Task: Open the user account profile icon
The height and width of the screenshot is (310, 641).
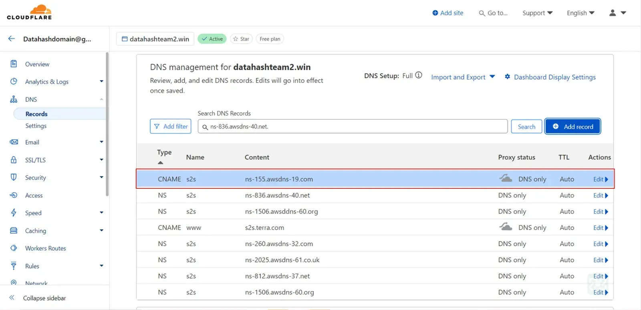Action: (613, 13)
